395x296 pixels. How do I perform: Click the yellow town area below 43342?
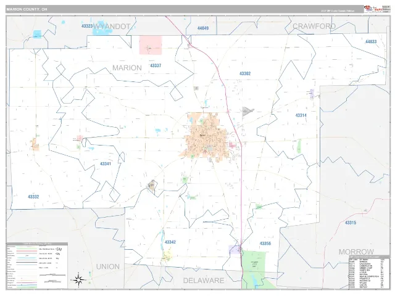click(167, 257)
